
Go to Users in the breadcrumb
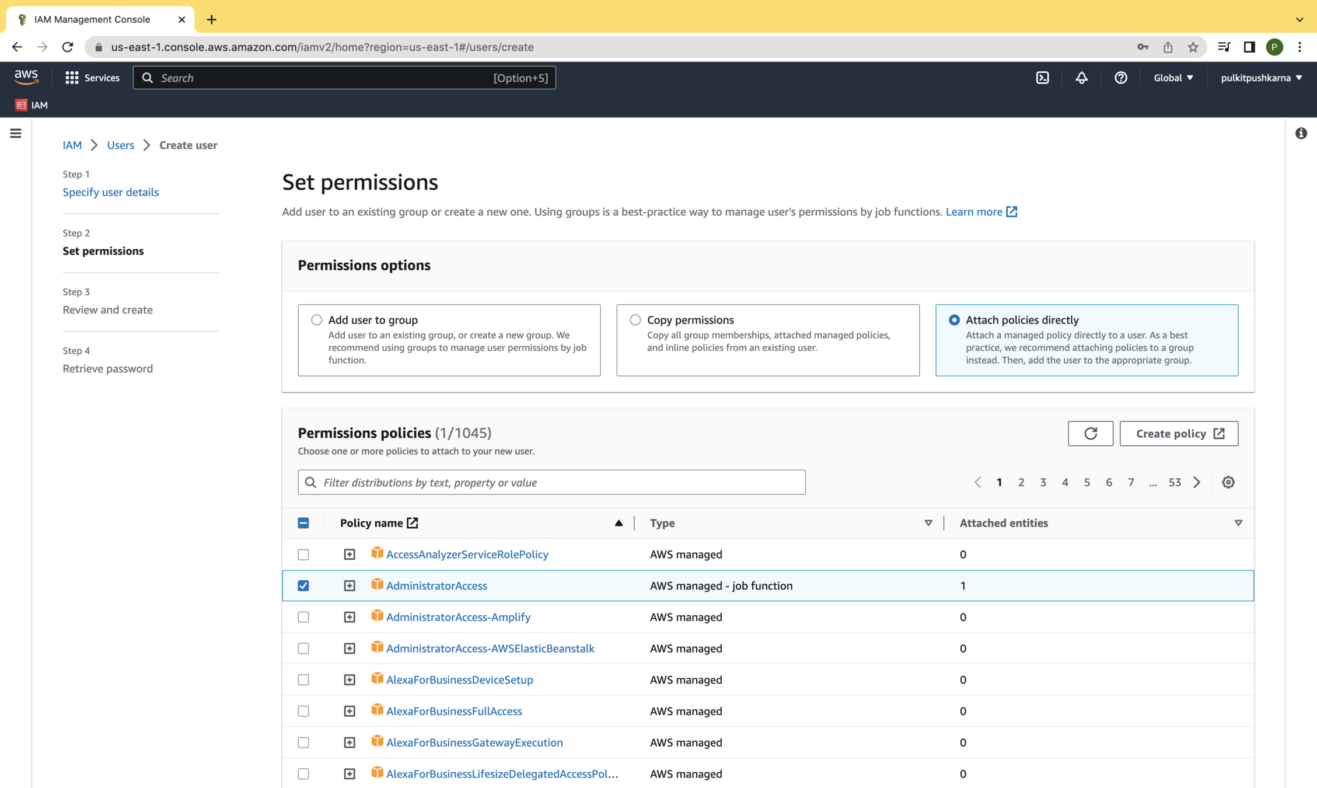pyautogui.click(x=120, y=145)
